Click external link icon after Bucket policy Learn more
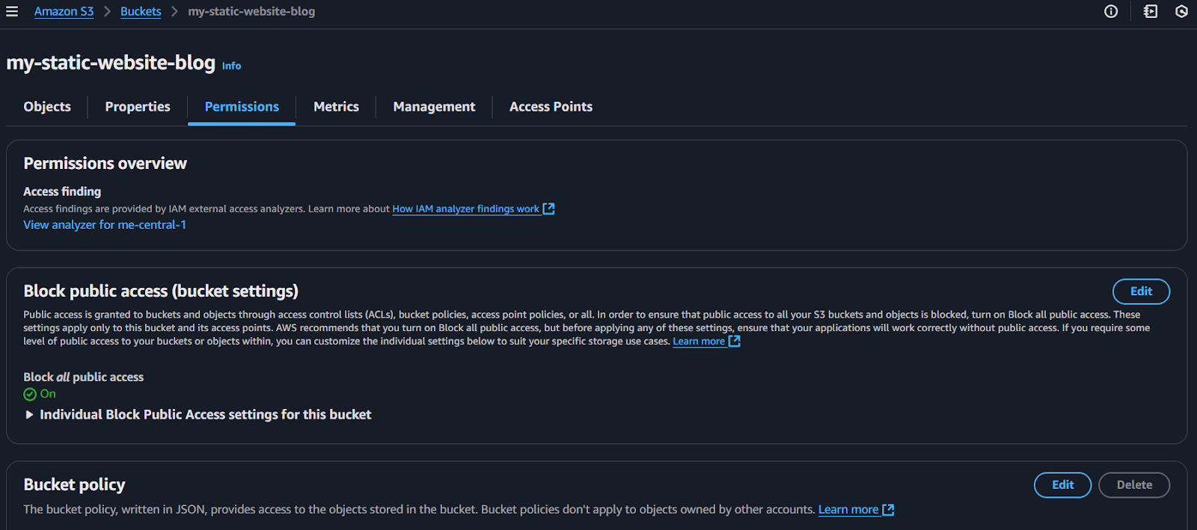Screen dimensions: 1197x530 pyautogui.click(x=888, y=510)
